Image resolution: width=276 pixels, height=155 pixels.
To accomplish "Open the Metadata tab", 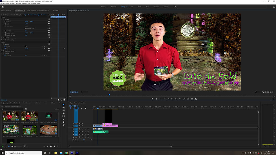I will [56, 11].
